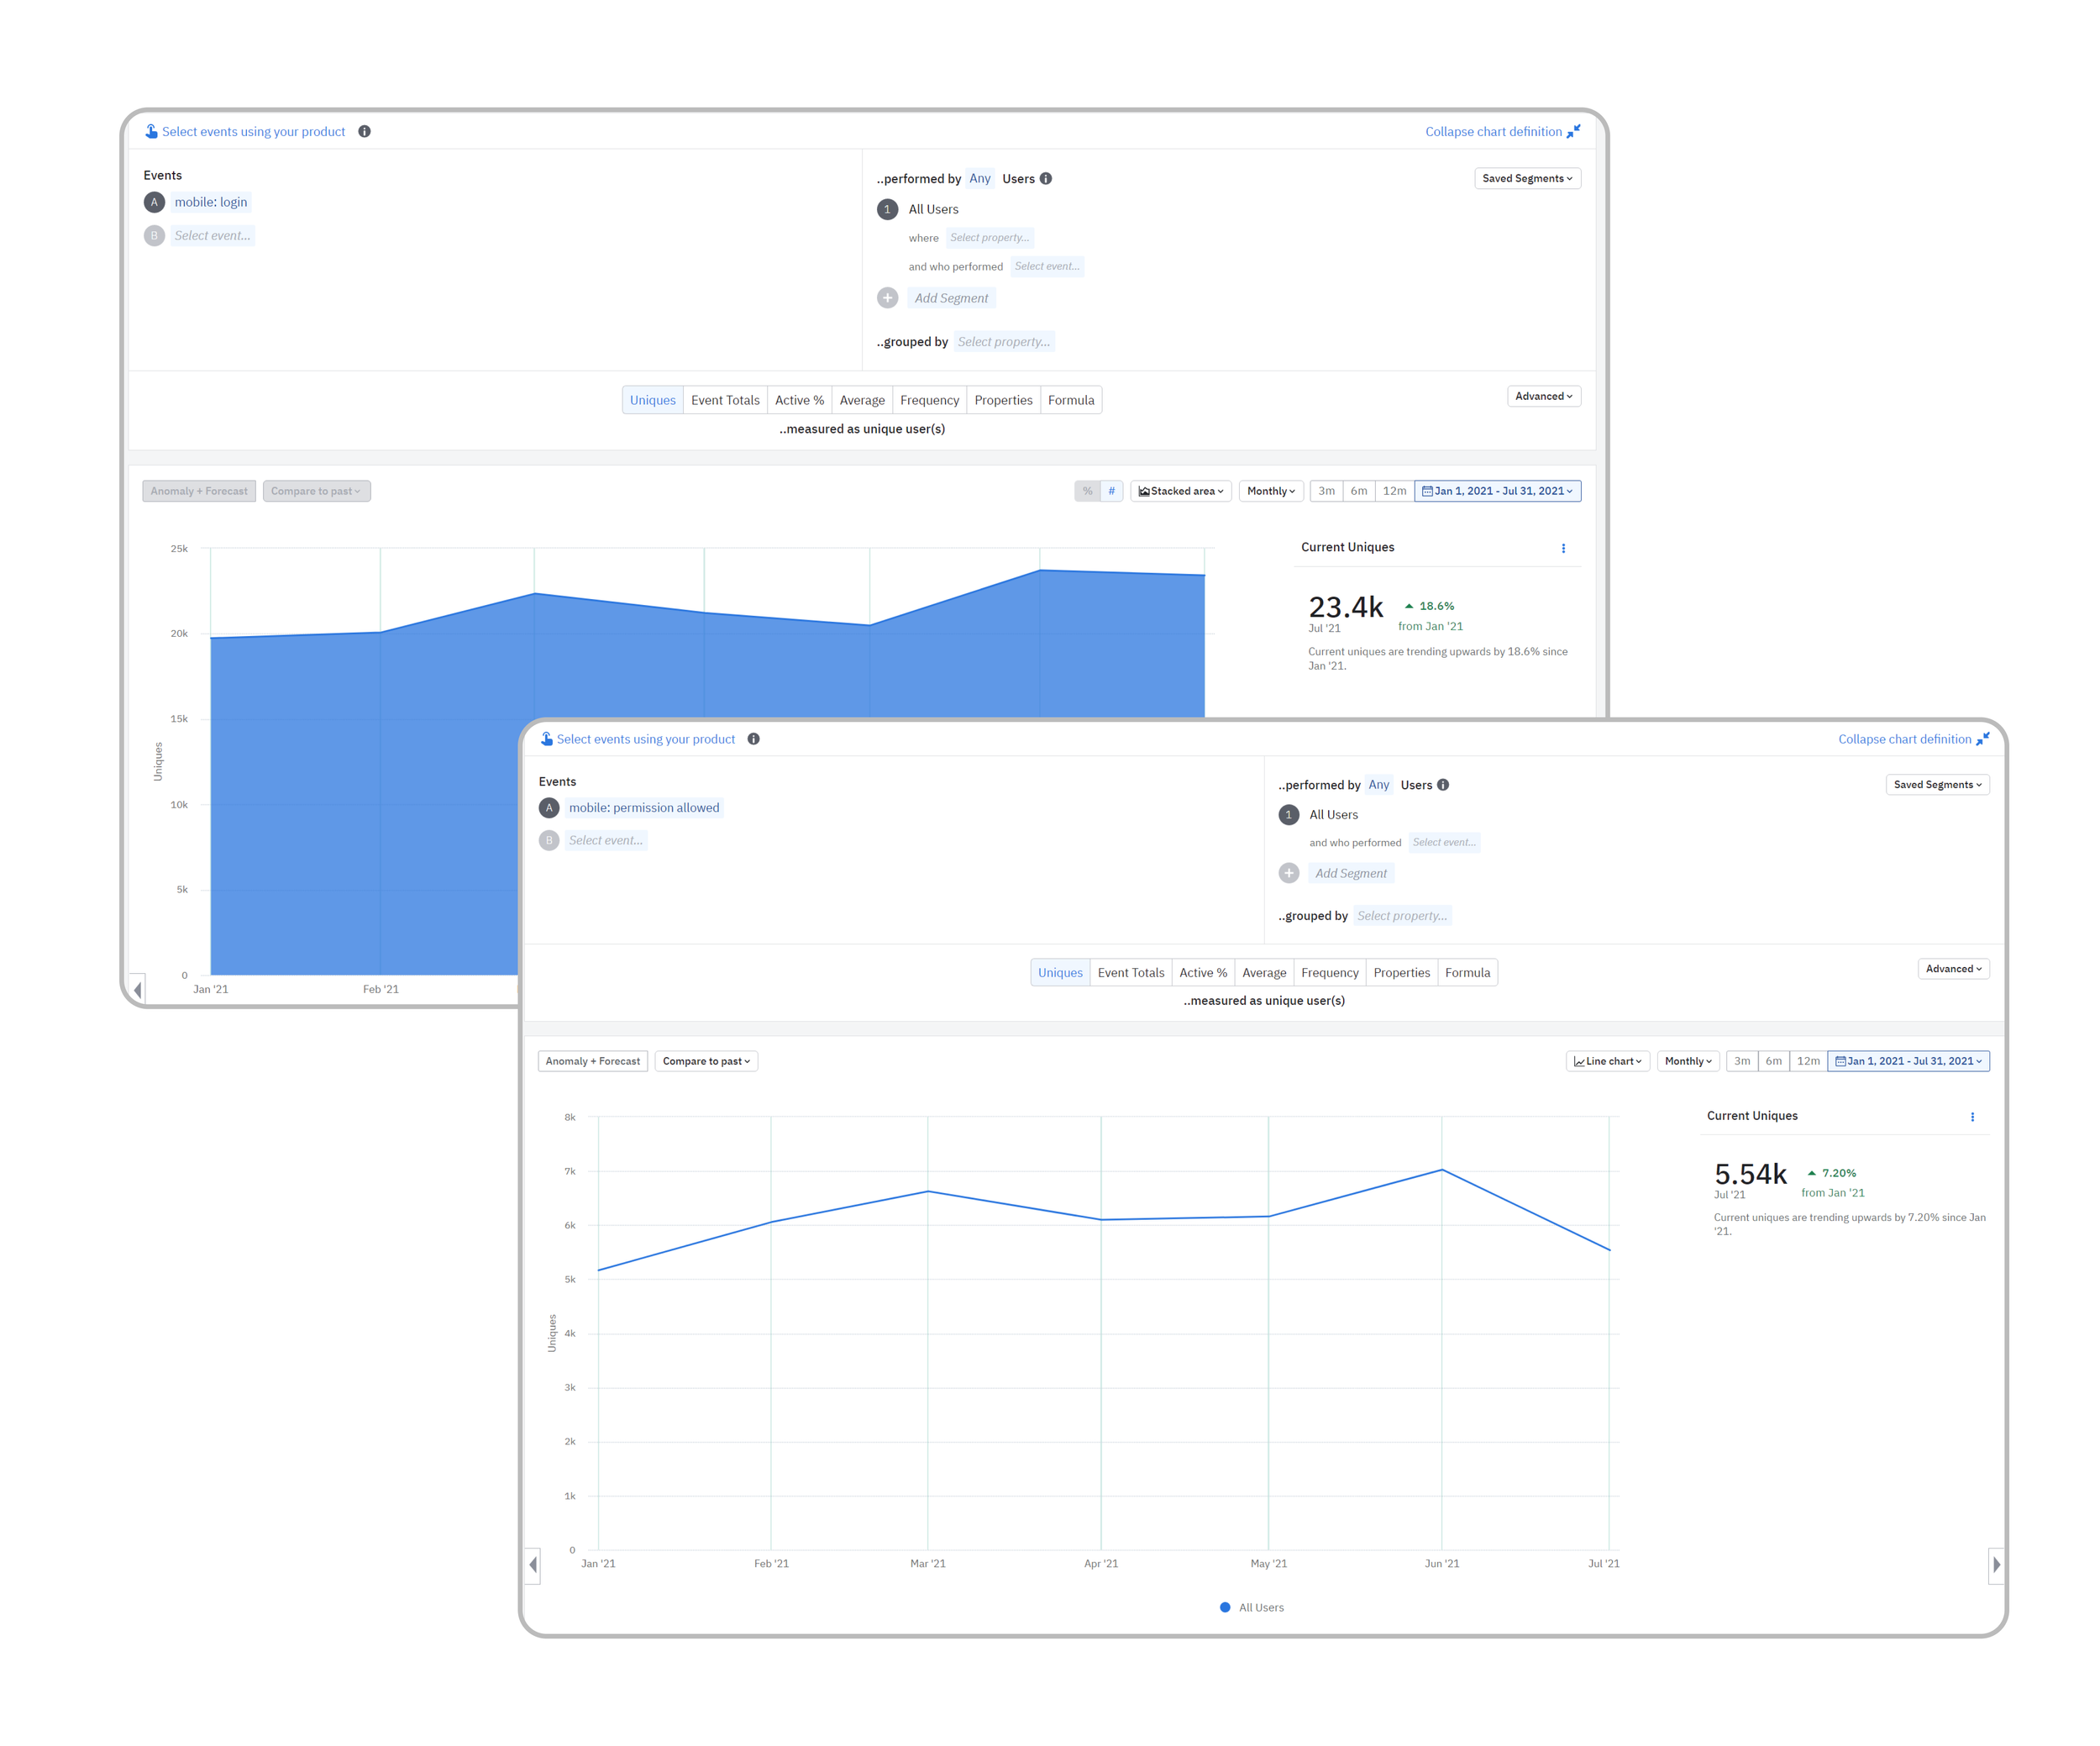Image resolution: width=2100 pixels, height=1746 pixels.
Task: Open the three-dot menu for front Current Uniques
Action: pos(1972,1117)
